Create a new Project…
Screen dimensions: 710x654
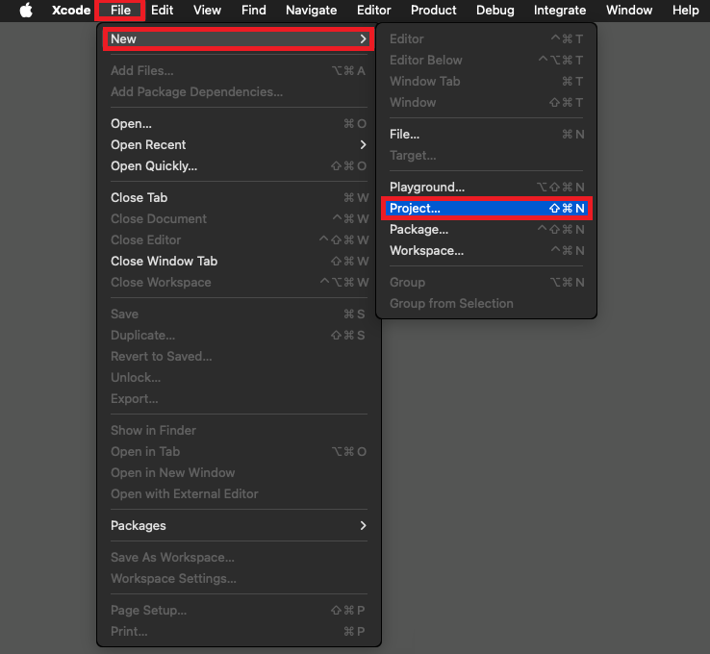(487, 209)
